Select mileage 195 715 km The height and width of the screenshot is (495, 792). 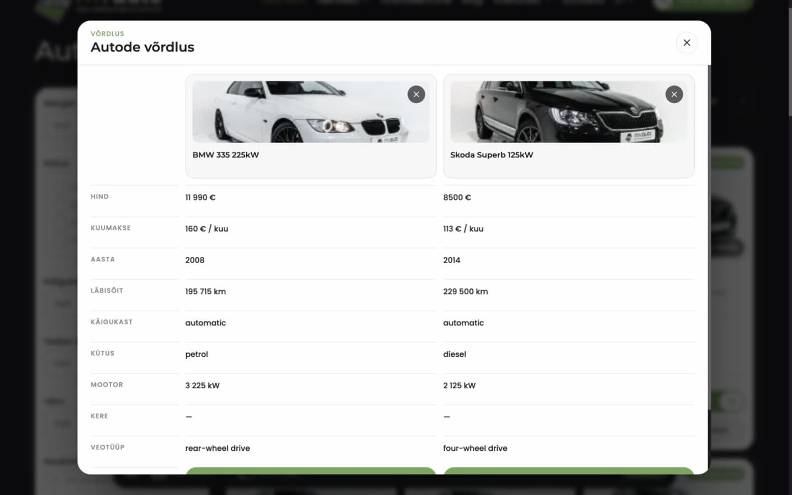pyautogui.click(x=205, y=292)
